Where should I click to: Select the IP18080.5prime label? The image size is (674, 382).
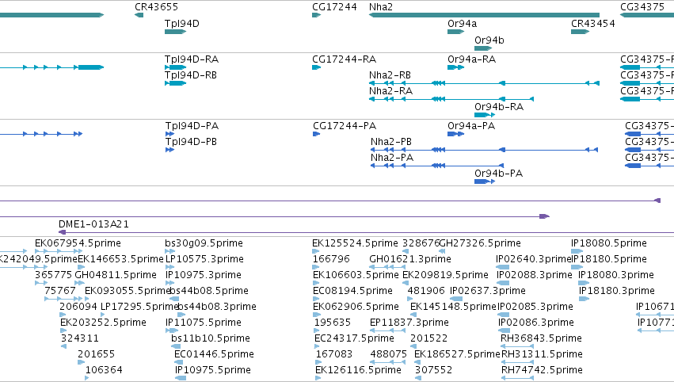(609, 243)
